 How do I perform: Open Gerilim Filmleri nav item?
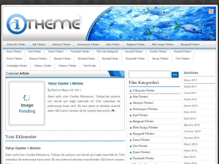pyautogui.click(x=158, y=51)
